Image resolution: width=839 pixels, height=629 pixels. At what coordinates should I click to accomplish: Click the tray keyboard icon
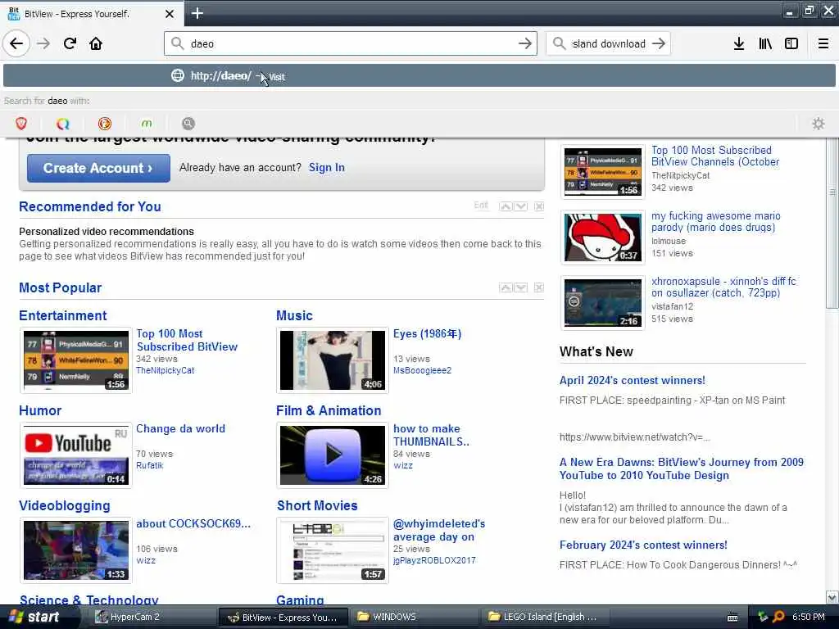pyautogui.click(x=732, y=618)
